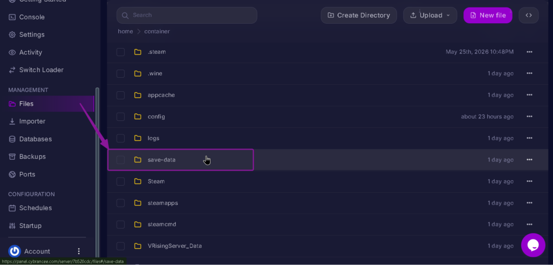Open the logs folder name
This screenshot has width=553, height=265.
pos(153,138)
